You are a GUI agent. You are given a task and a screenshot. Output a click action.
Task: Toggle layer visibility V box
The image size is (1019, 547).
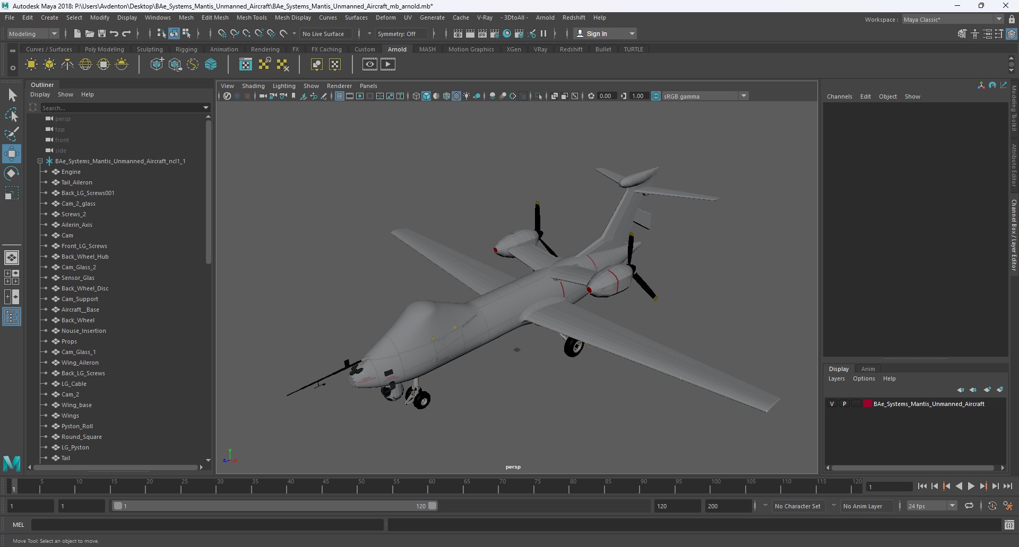832,404
